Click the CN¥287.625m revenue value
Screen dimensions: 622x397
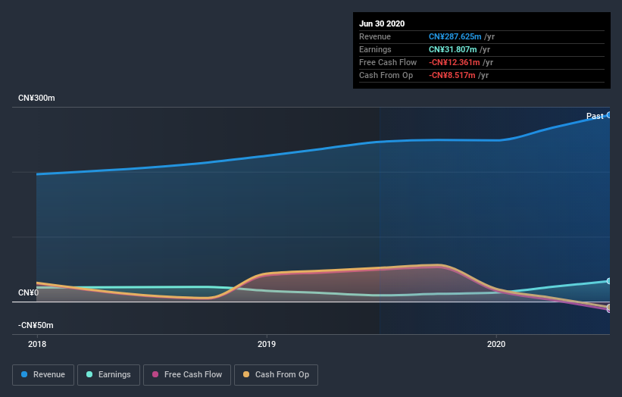pyautogui.click(x=455, y=36)
